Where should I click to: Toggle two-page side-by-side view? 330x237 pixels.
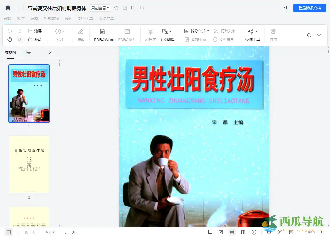[x=242, y=232]
